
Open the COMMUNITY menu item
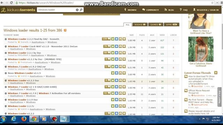click(x=151, y=10)
